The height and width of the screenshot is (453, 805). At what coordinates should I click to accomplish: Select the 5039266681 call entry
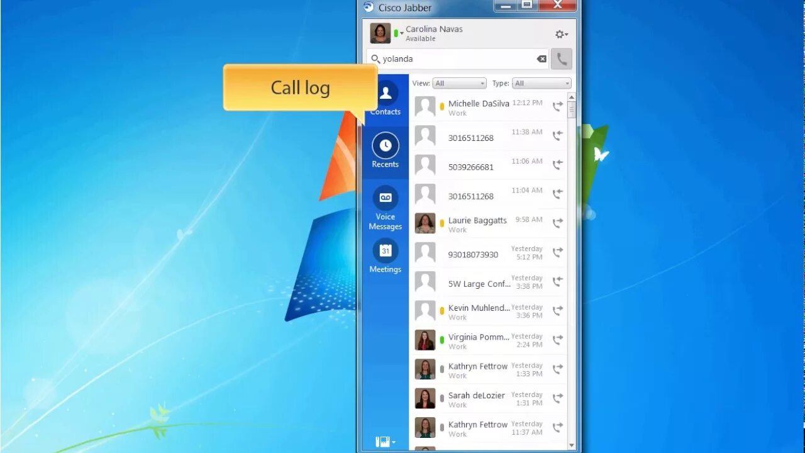pyautogui.click(x=489, y=165)
